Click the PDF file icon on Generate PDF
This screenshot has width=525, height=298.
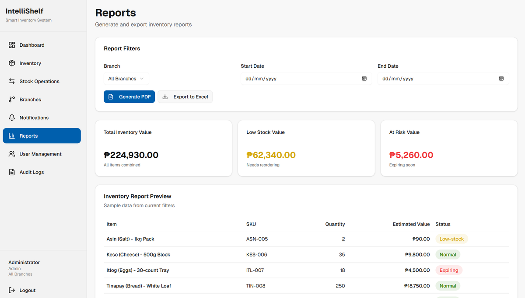point(111,97)
